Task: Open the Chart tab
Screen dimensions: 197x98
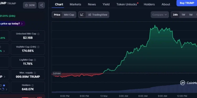Action: click(x=59, y=4)
